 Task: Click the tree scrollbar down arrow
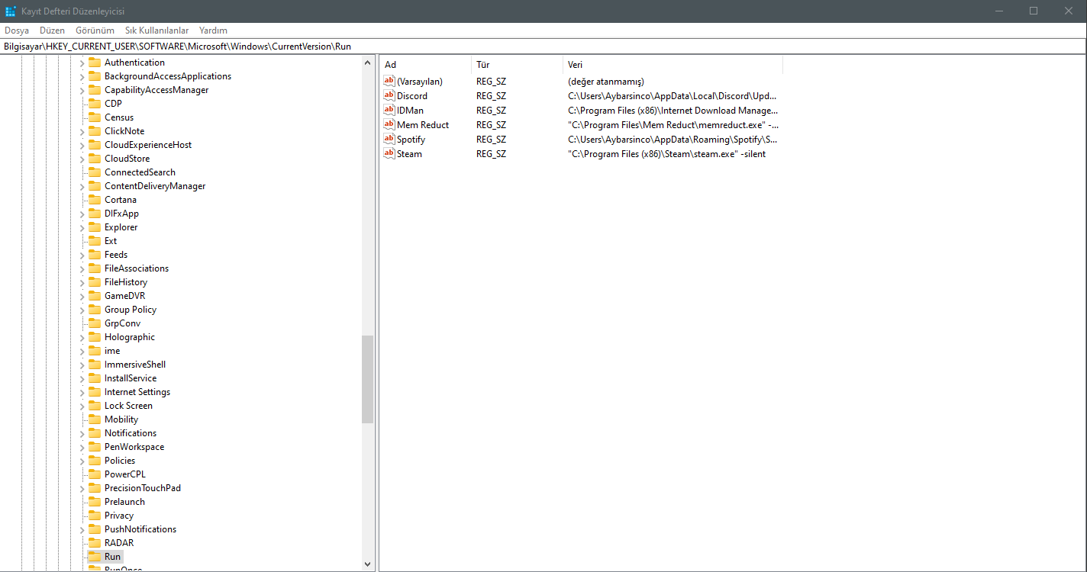pos(368,564)
